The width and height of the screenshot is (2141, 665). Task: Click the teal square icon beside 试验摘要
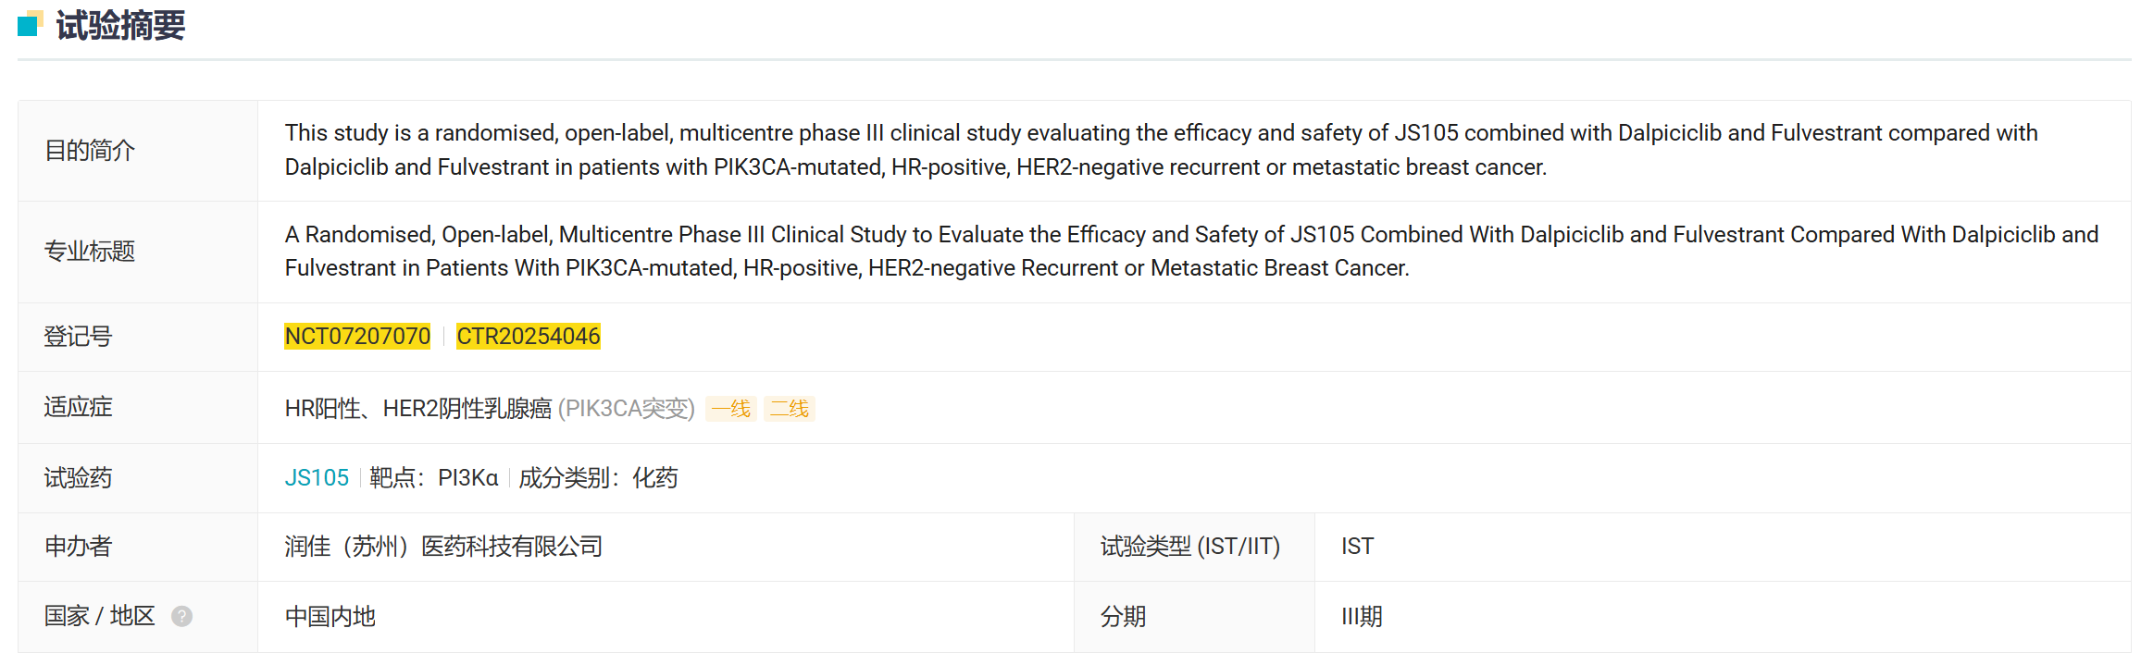(x=29, y=24)
